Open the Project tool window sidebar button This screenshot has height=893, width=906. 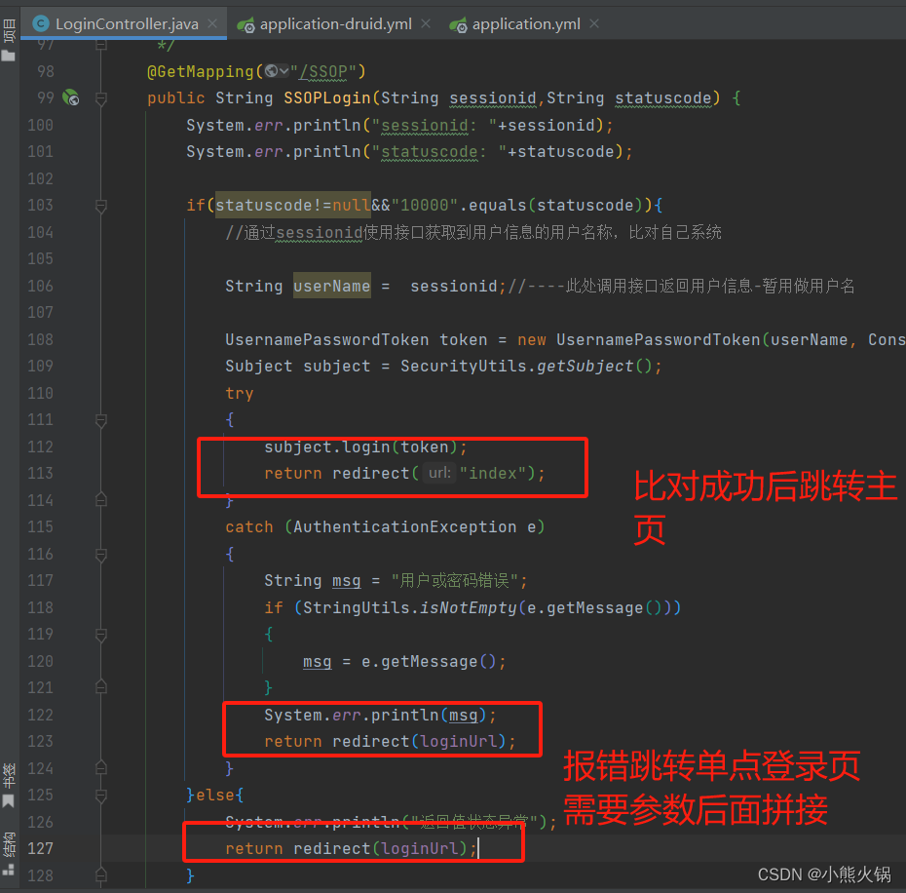click(9, 39)
